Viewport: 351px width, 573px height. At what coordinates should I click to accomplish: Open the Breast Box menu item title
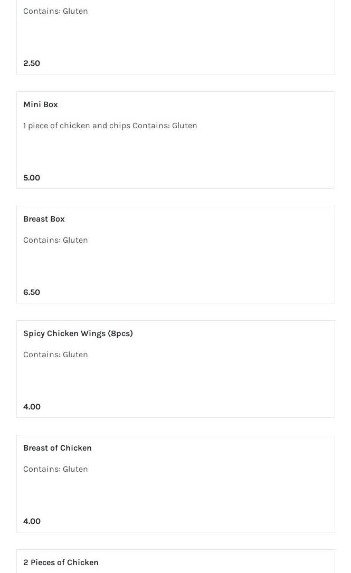point(44,219)
